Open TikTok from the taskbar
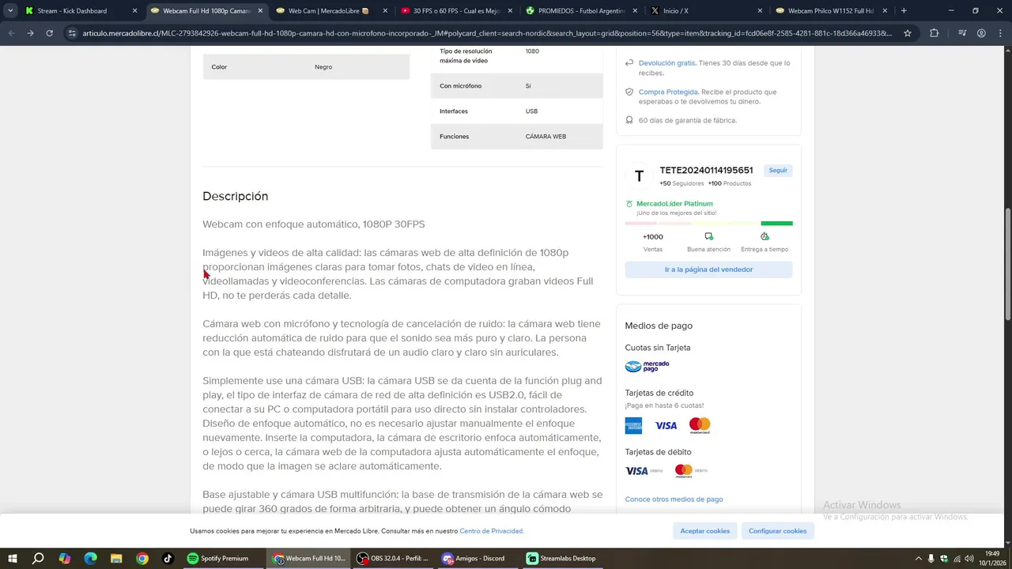Screen dimensions: 1012x569 [x=168, y=558]
